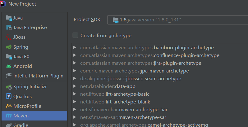The width and height of the screenshot is (248, 127).
Task: Expand confluence-plugin-archetype node
Action: click(75, 55)
